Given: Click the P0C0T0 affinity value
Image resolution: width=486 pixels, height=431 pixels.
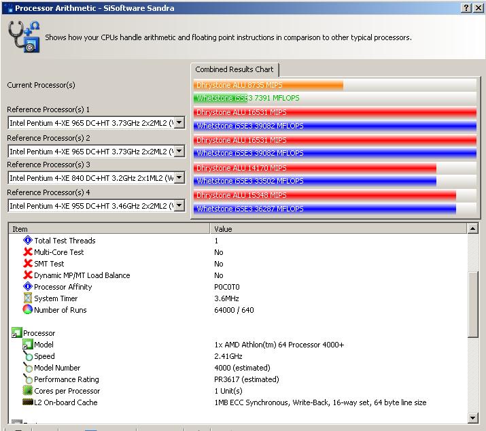Looking at the screenshot, I should [x=226, y=287].
